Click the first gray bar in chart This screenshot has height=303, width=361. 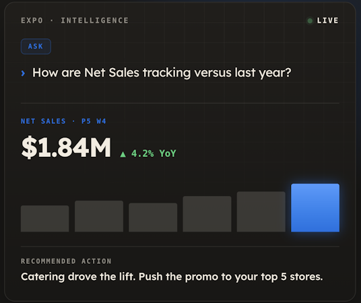pos(44,219)
